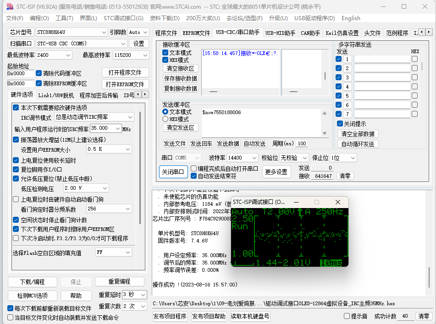Select 文本模式 radio in send buffer
Screen dimensions: 436x324
tap(165, 112)
